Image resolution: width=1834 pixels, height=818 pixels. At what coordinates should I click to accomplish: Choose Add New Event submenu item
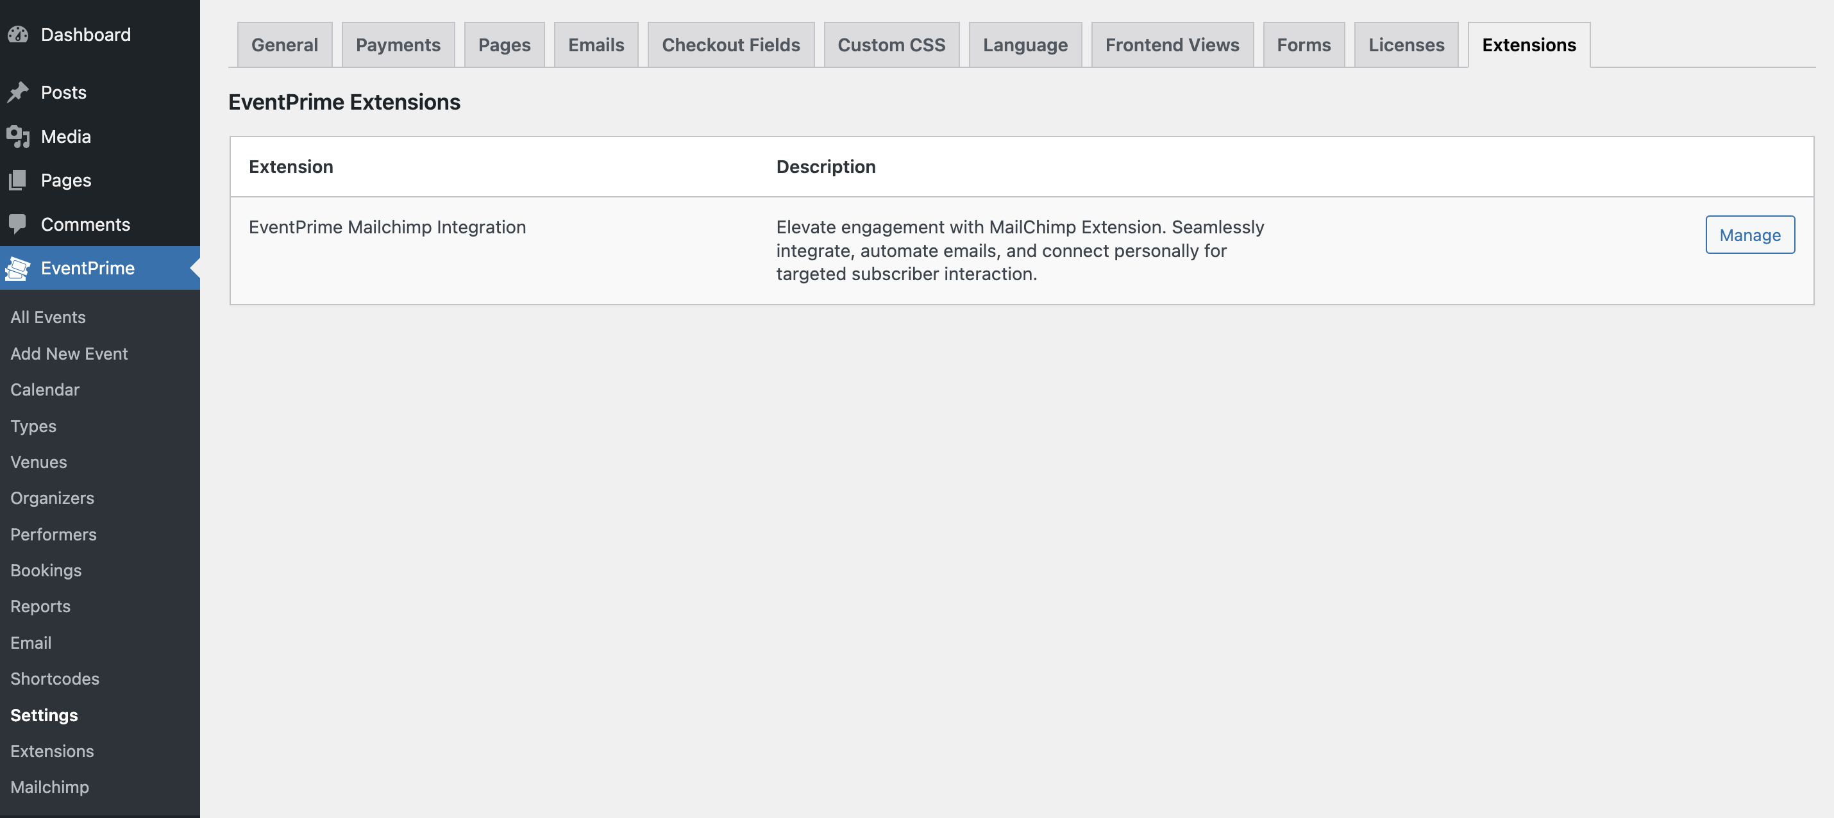69,353
